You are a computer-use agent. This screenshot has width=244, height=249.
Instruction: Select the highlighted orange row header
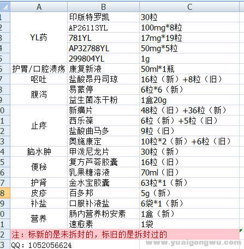coord(5,193)
